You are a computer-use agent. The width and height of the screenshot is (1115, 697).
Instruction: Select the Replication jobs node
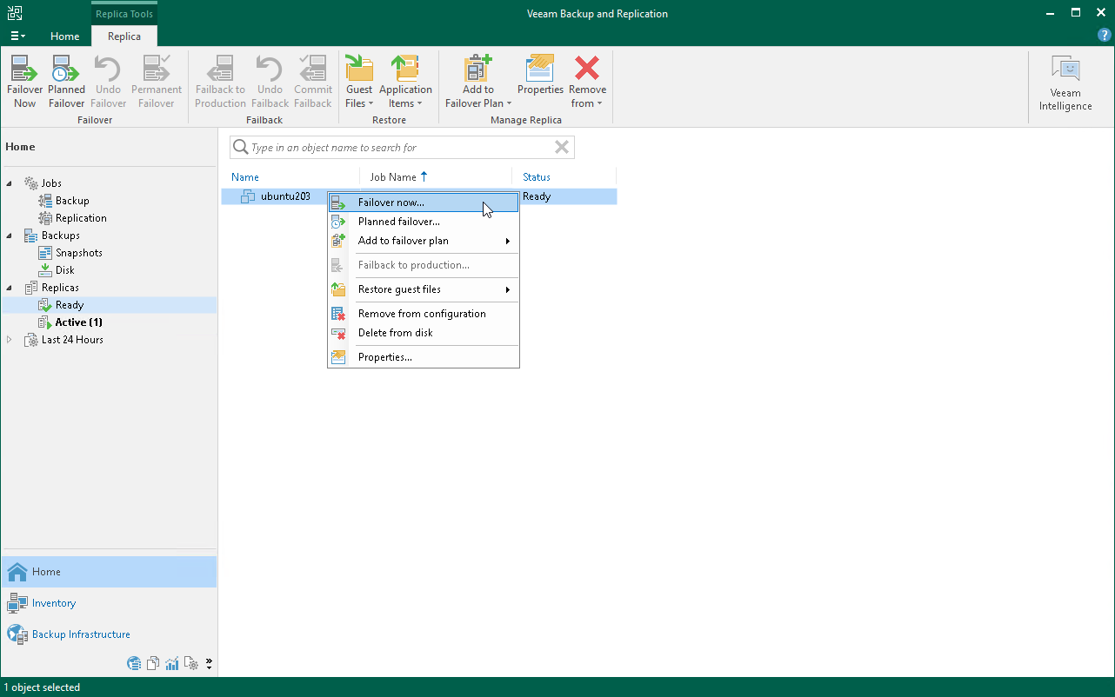pyautogui.click(x=81, y=218)
